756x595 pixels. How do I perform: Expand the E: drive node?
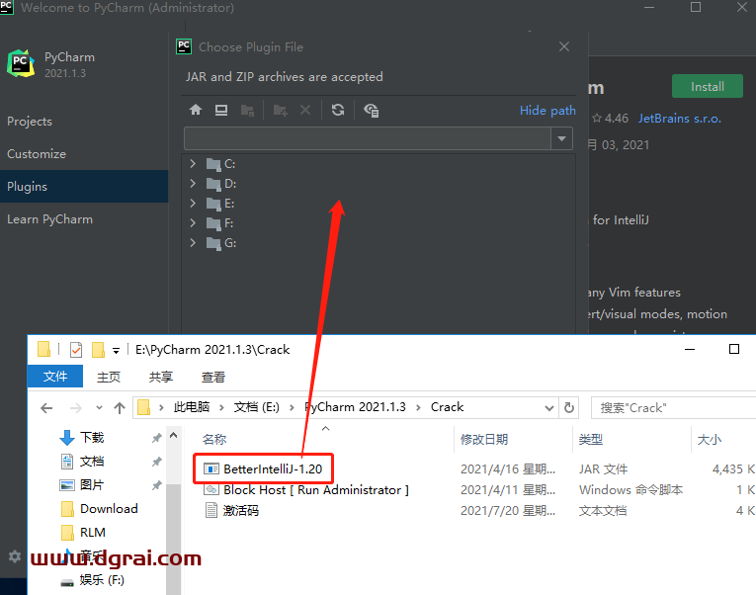193,203
